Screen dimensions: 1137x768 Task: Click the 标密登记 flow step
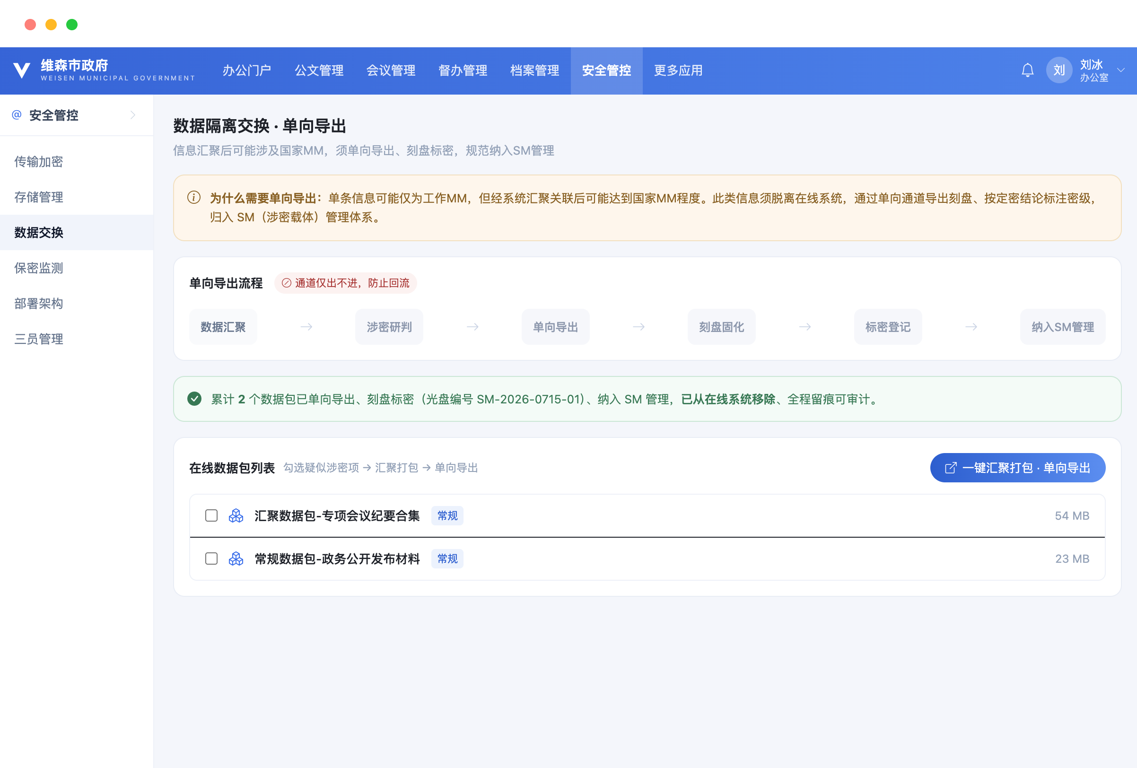[x=888, y=327]
